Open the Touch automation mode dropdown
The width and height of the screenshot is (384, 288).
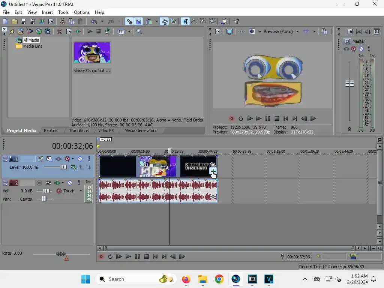click(81, 191)
